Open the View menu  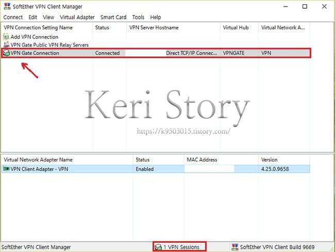[48, 17]
